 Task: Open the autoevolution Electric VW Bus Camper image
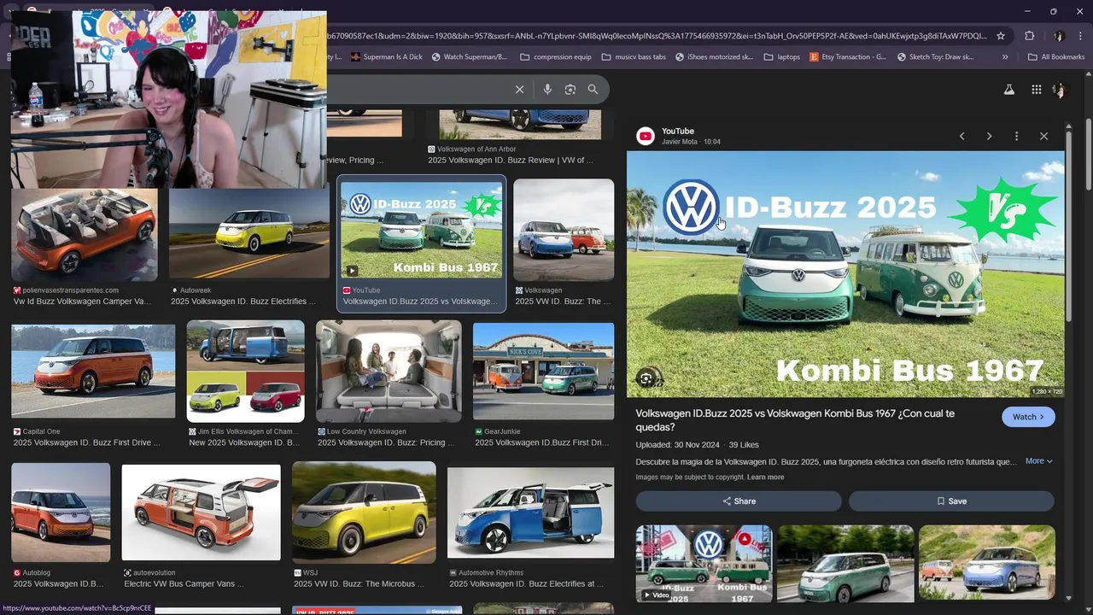pyautogui.click(x=202, y=512)
